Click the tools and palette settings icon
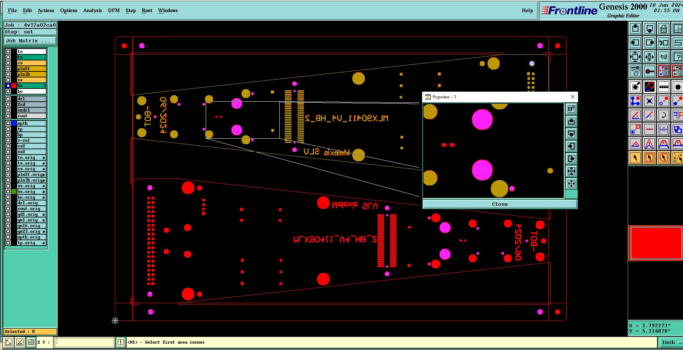 pos(635,71)
